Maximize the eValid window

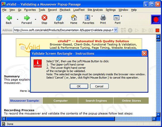[152, 4]
